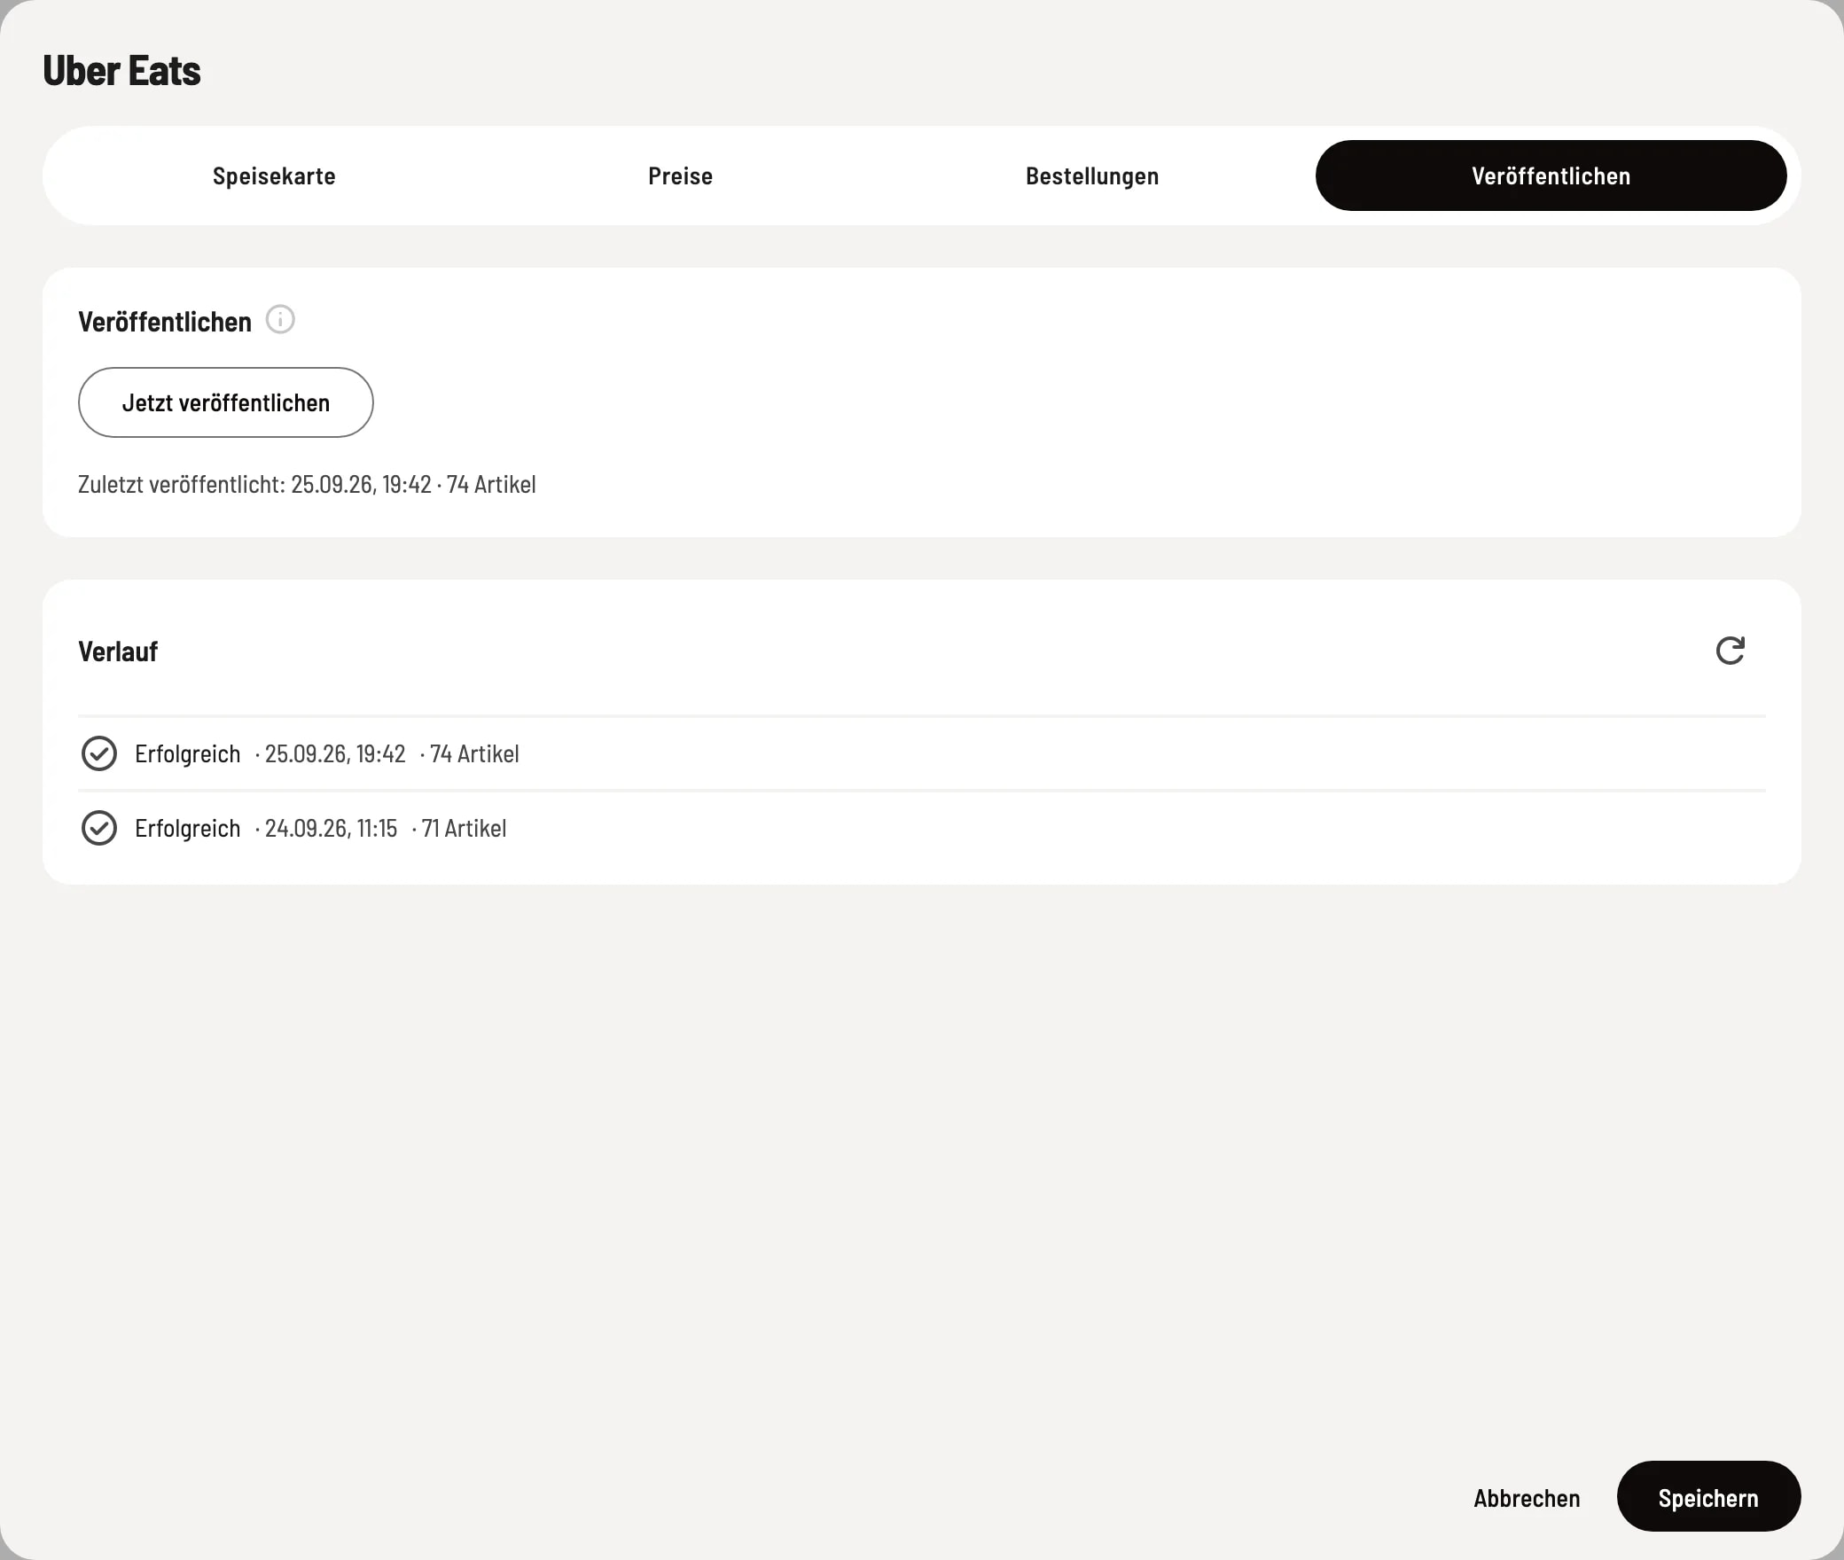Select the Veröffentlichen tab
The image size is (1844, 1560).
[x=1551, y=175]
